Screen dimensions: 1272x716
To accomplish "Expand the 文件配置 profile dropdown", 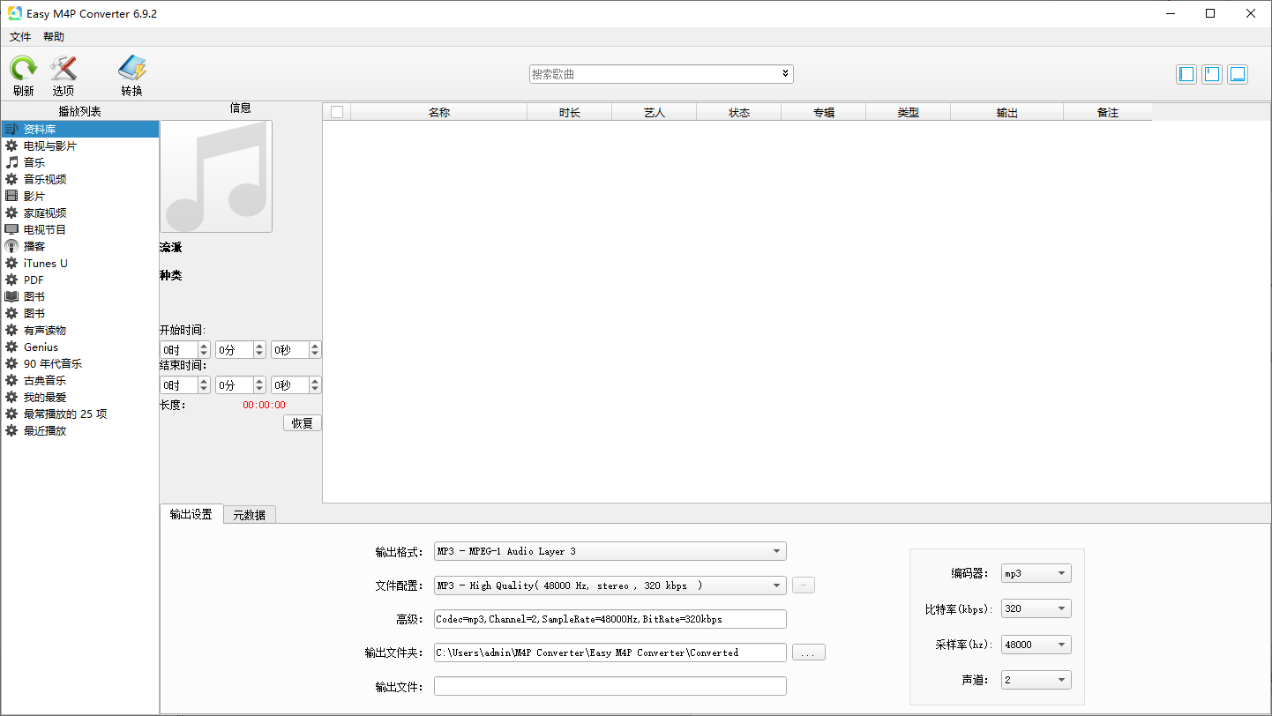I will click(x=610, y=585).
